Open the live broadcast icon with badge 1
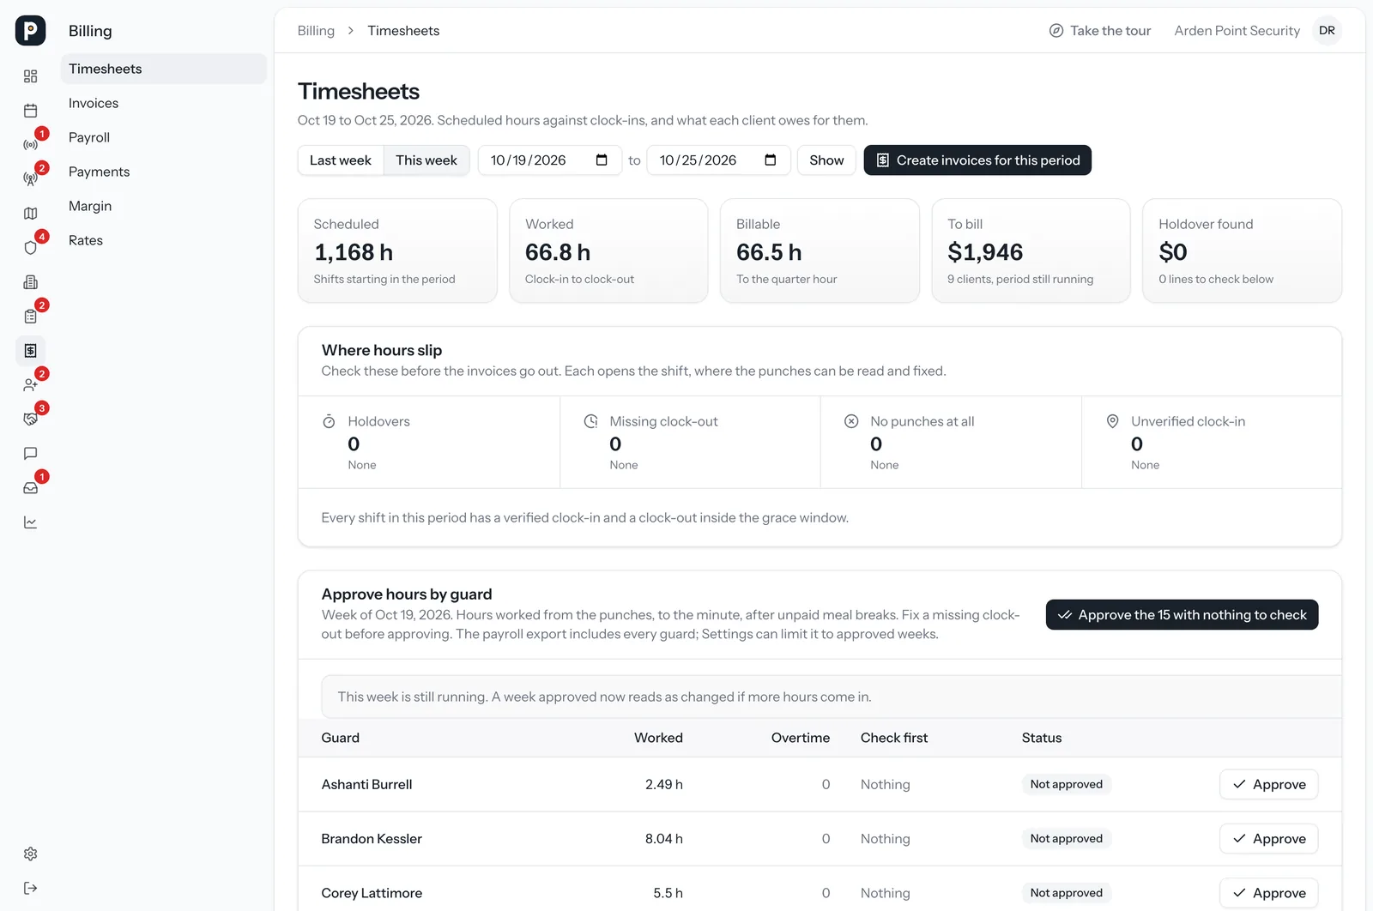1373x911 pixels. pos(31,145)
